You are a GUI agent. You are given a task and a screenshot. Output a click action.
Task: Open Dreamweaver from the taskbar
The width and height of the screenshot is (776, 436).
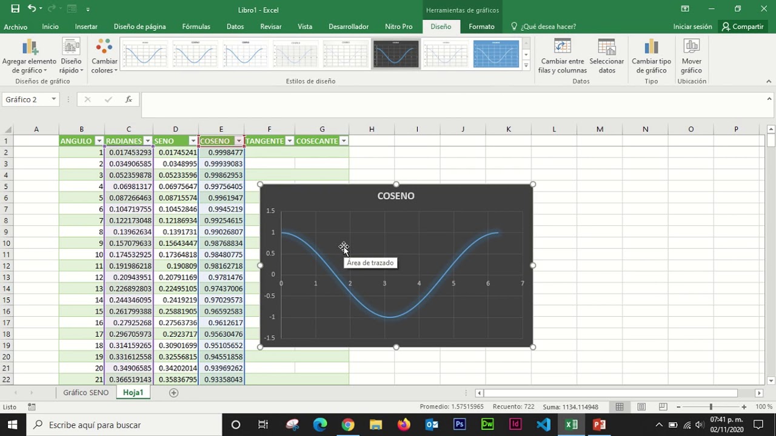tap(487, 424)
